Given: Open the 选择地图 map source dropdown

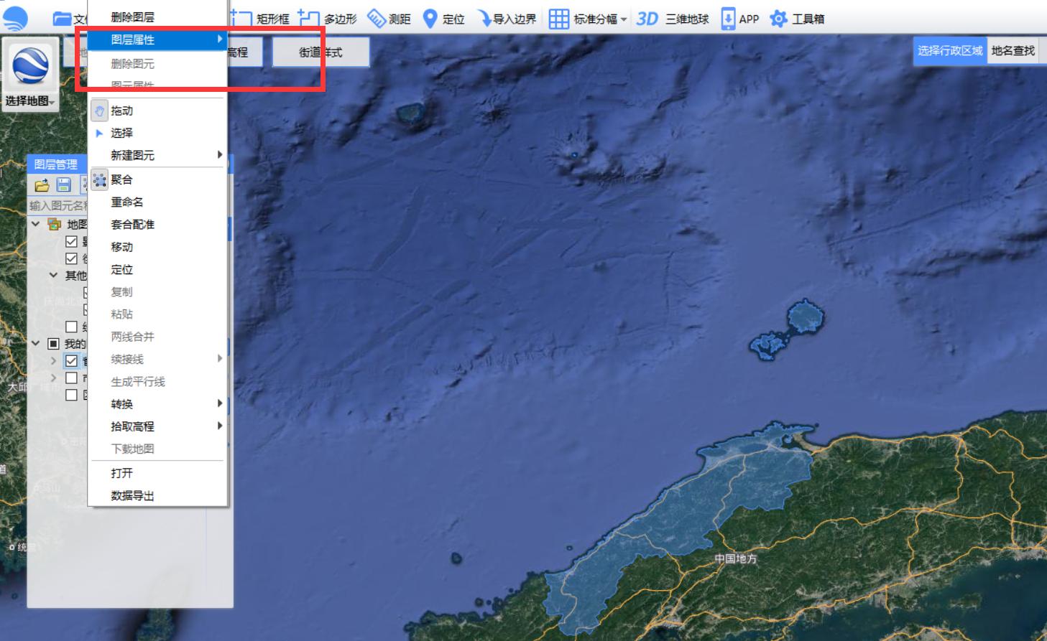Looking at the screenshot, I should pos(30,100).
